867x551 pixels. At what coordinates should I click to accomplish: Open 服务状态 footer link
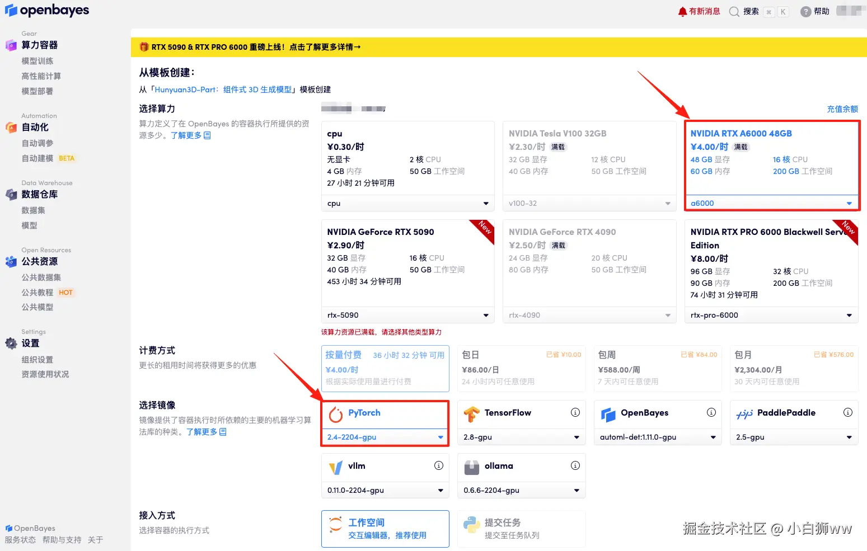pyautogui.click(x=20, y=540)
